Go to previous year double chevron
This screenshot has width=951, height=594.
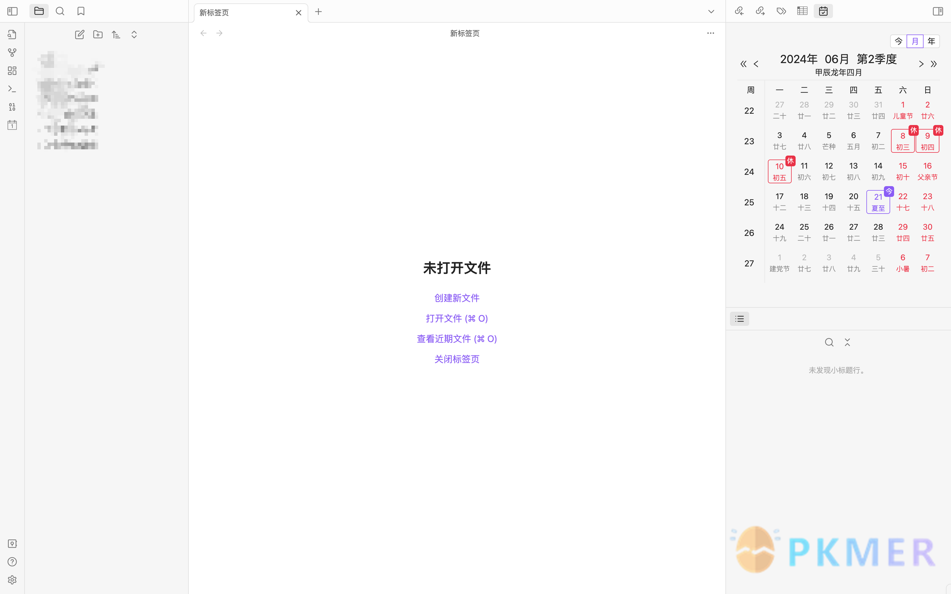(743, 64)
